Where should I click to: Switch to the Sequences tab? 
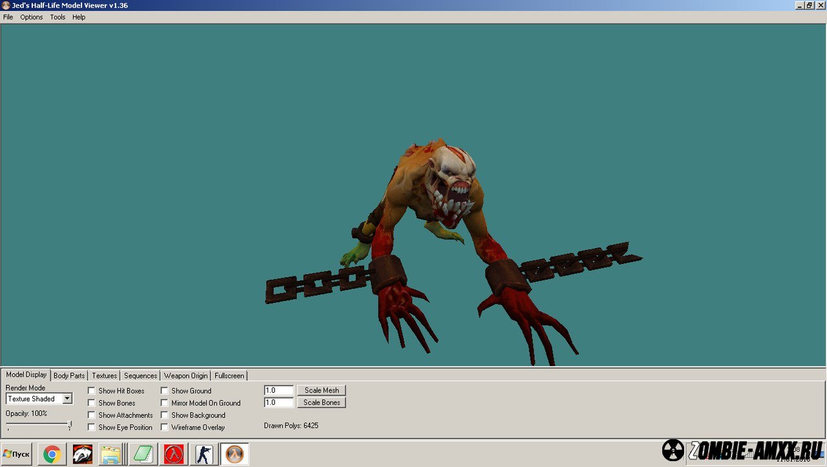coord(141,376)
